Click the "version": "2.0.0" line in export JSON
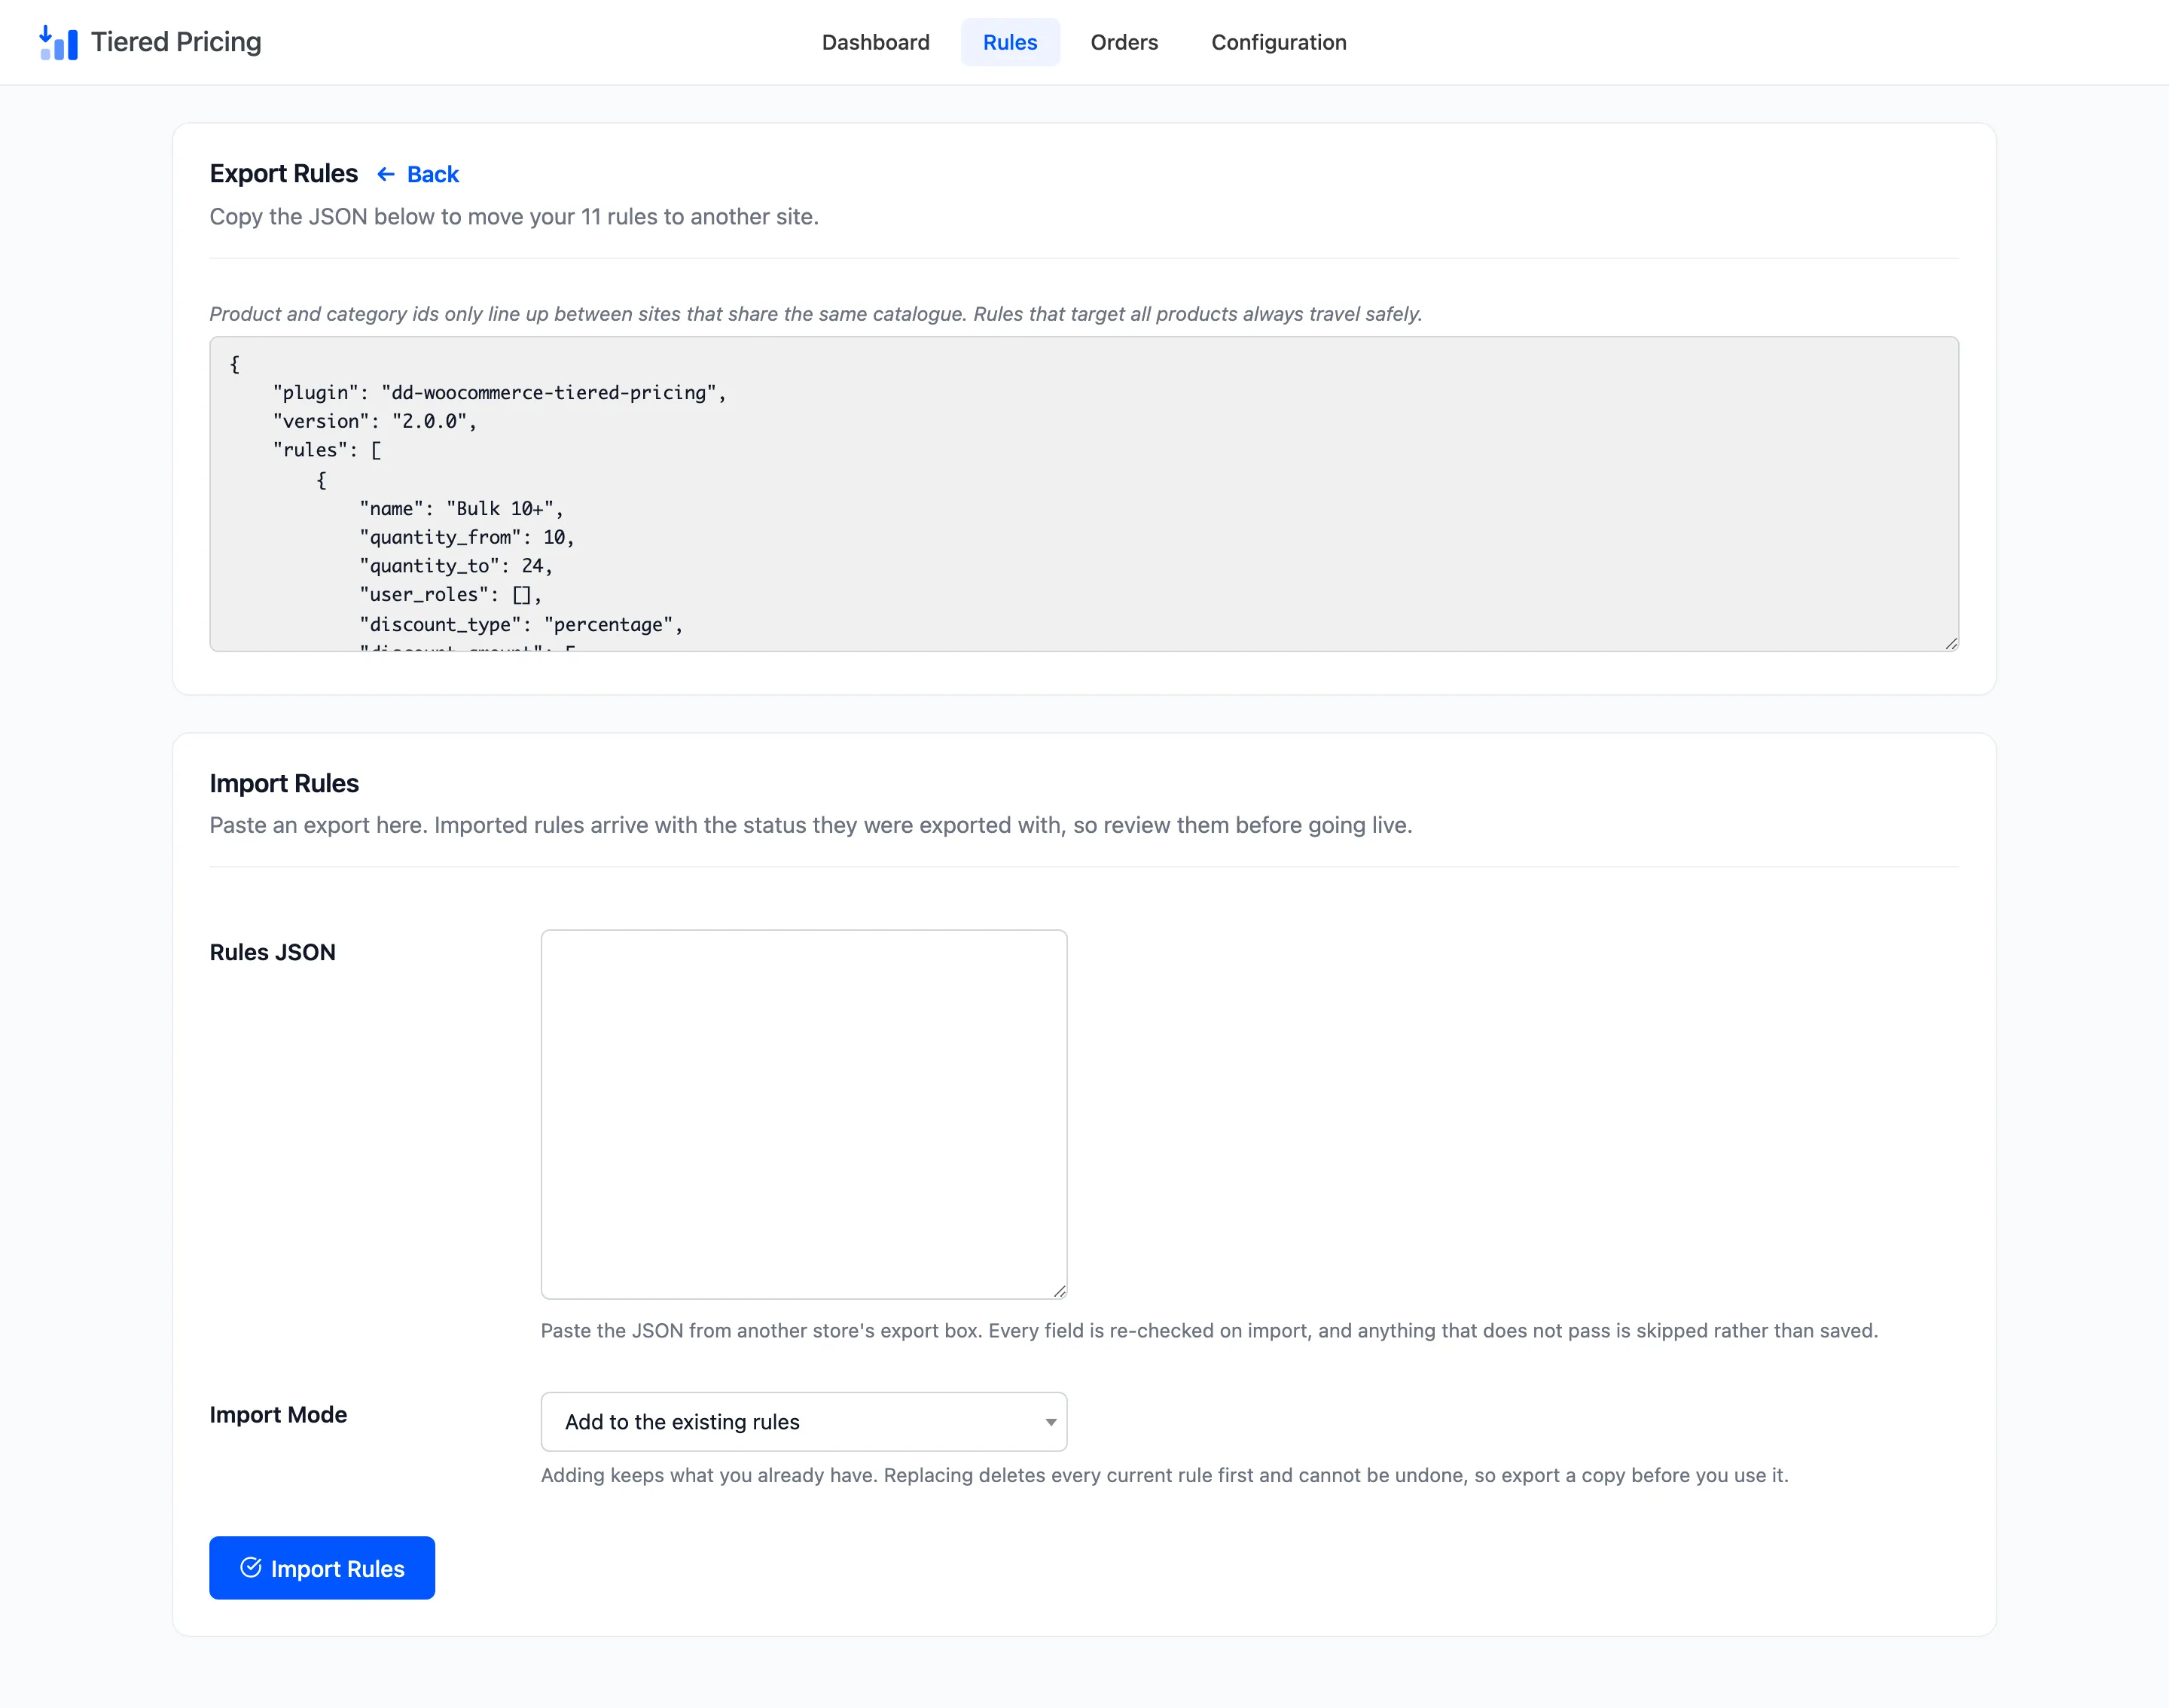This screenshot has height=1708, width=2169. click(x=375, y=421)
